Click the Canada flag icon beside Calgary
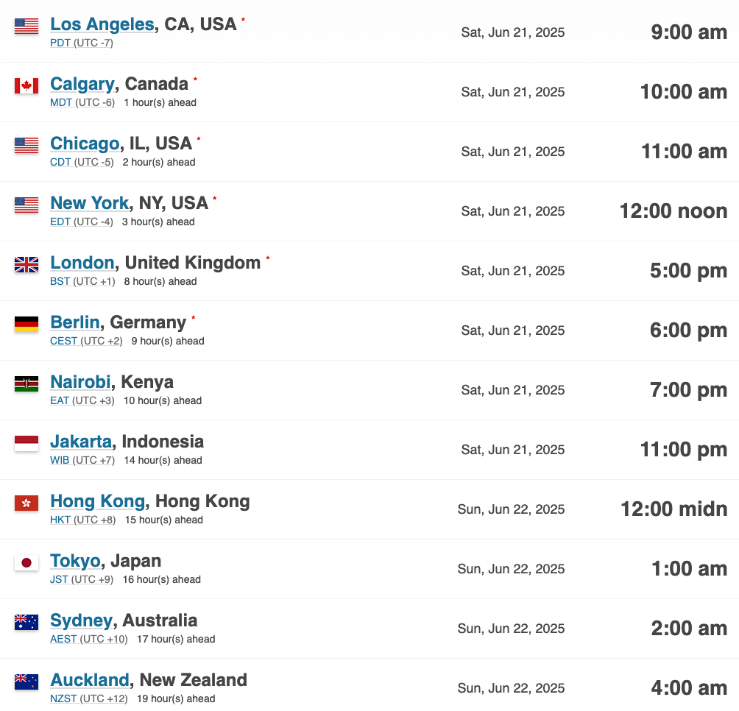 coord(26,86)
